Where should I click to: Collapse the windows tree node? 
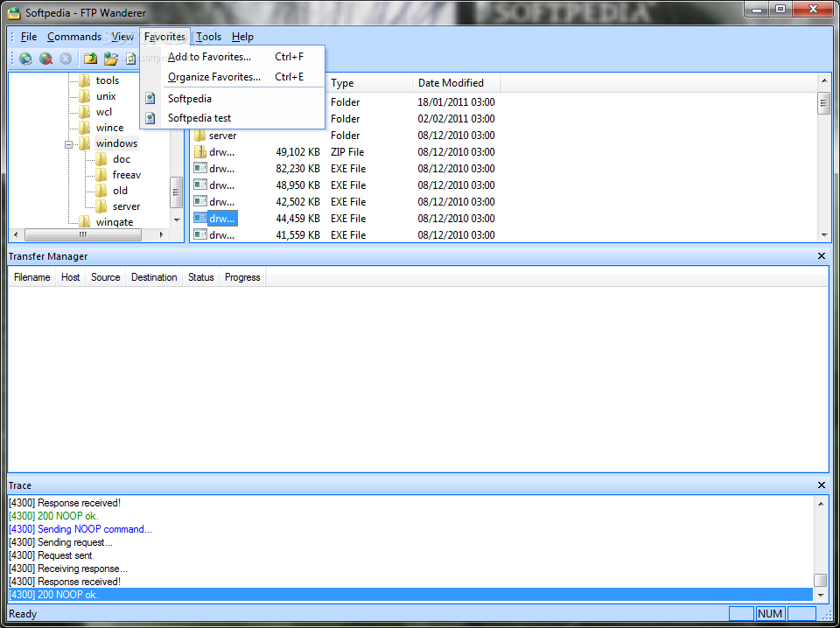(x=68, y=144)
